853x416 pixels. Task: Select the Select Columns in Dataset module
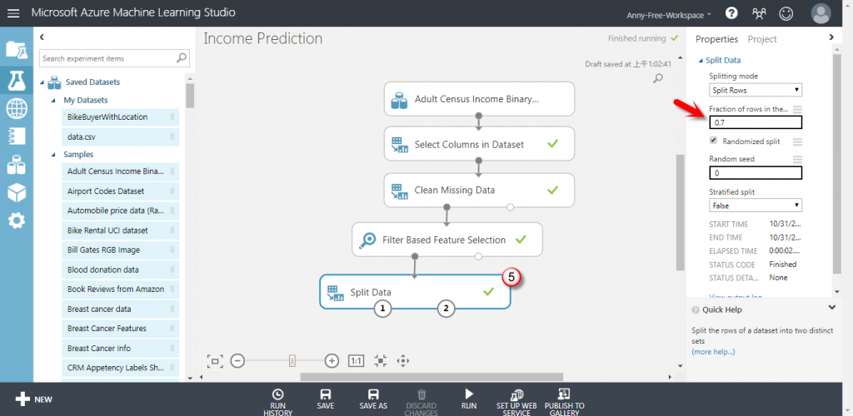point(479,144)
